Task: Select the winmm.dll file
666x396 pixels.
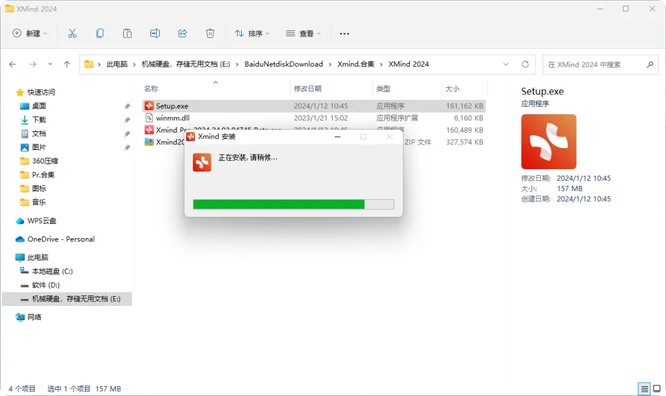Action: point(173,118)
